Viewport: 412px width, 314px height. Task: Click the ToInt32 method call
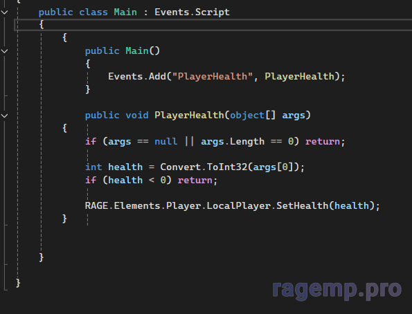tap(226, 167)
